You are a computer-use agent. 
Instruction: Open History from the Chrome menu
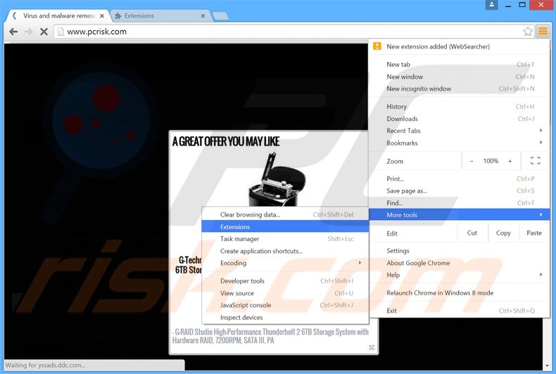pos(460,107)
